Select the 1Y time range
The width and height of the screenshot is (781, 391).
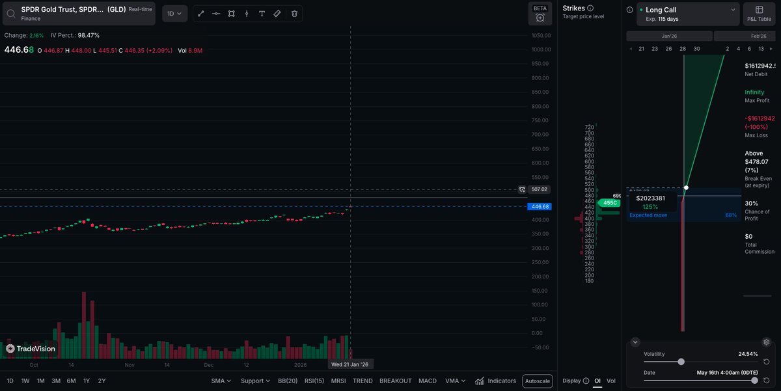coord(87,381)
